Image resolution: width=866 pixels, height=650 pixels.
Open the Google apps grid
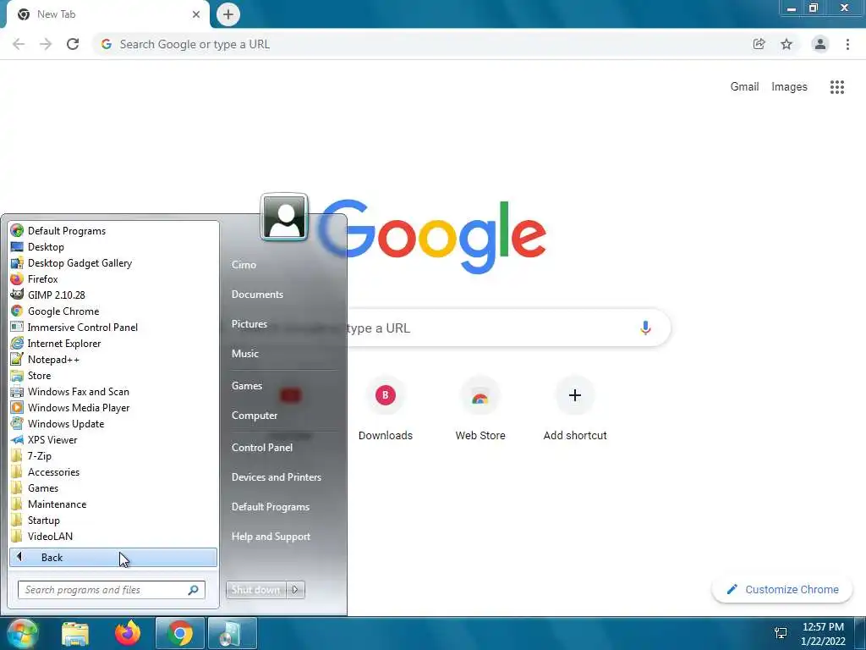tap(836, 87)
